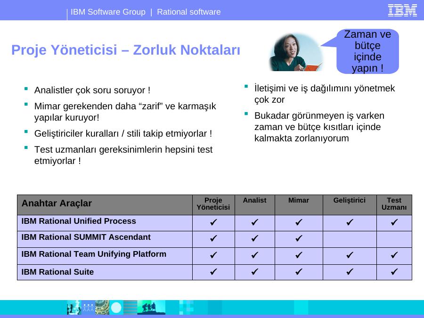
Task: Click Unified Process checkmark under Proje Yöneticisi
Action: (x=213, y=222)
